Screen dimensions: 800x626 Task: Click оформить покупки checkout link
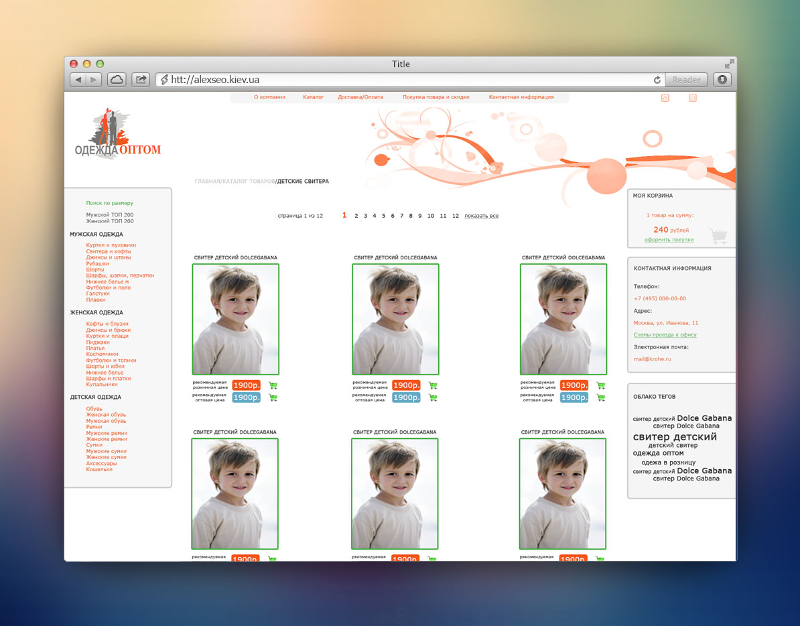point(669,240)
